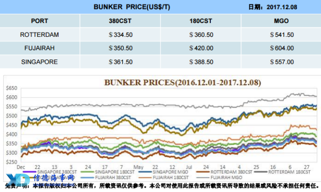Click the green SINGAPORE 180CST legend line
Screen dimensions: 321x192
point(87,172)
